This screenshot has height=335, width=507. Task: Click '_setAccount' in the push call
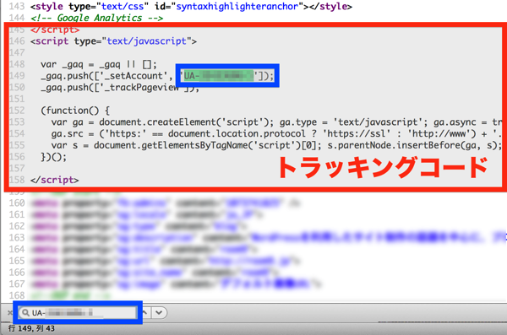coord(133,76)
